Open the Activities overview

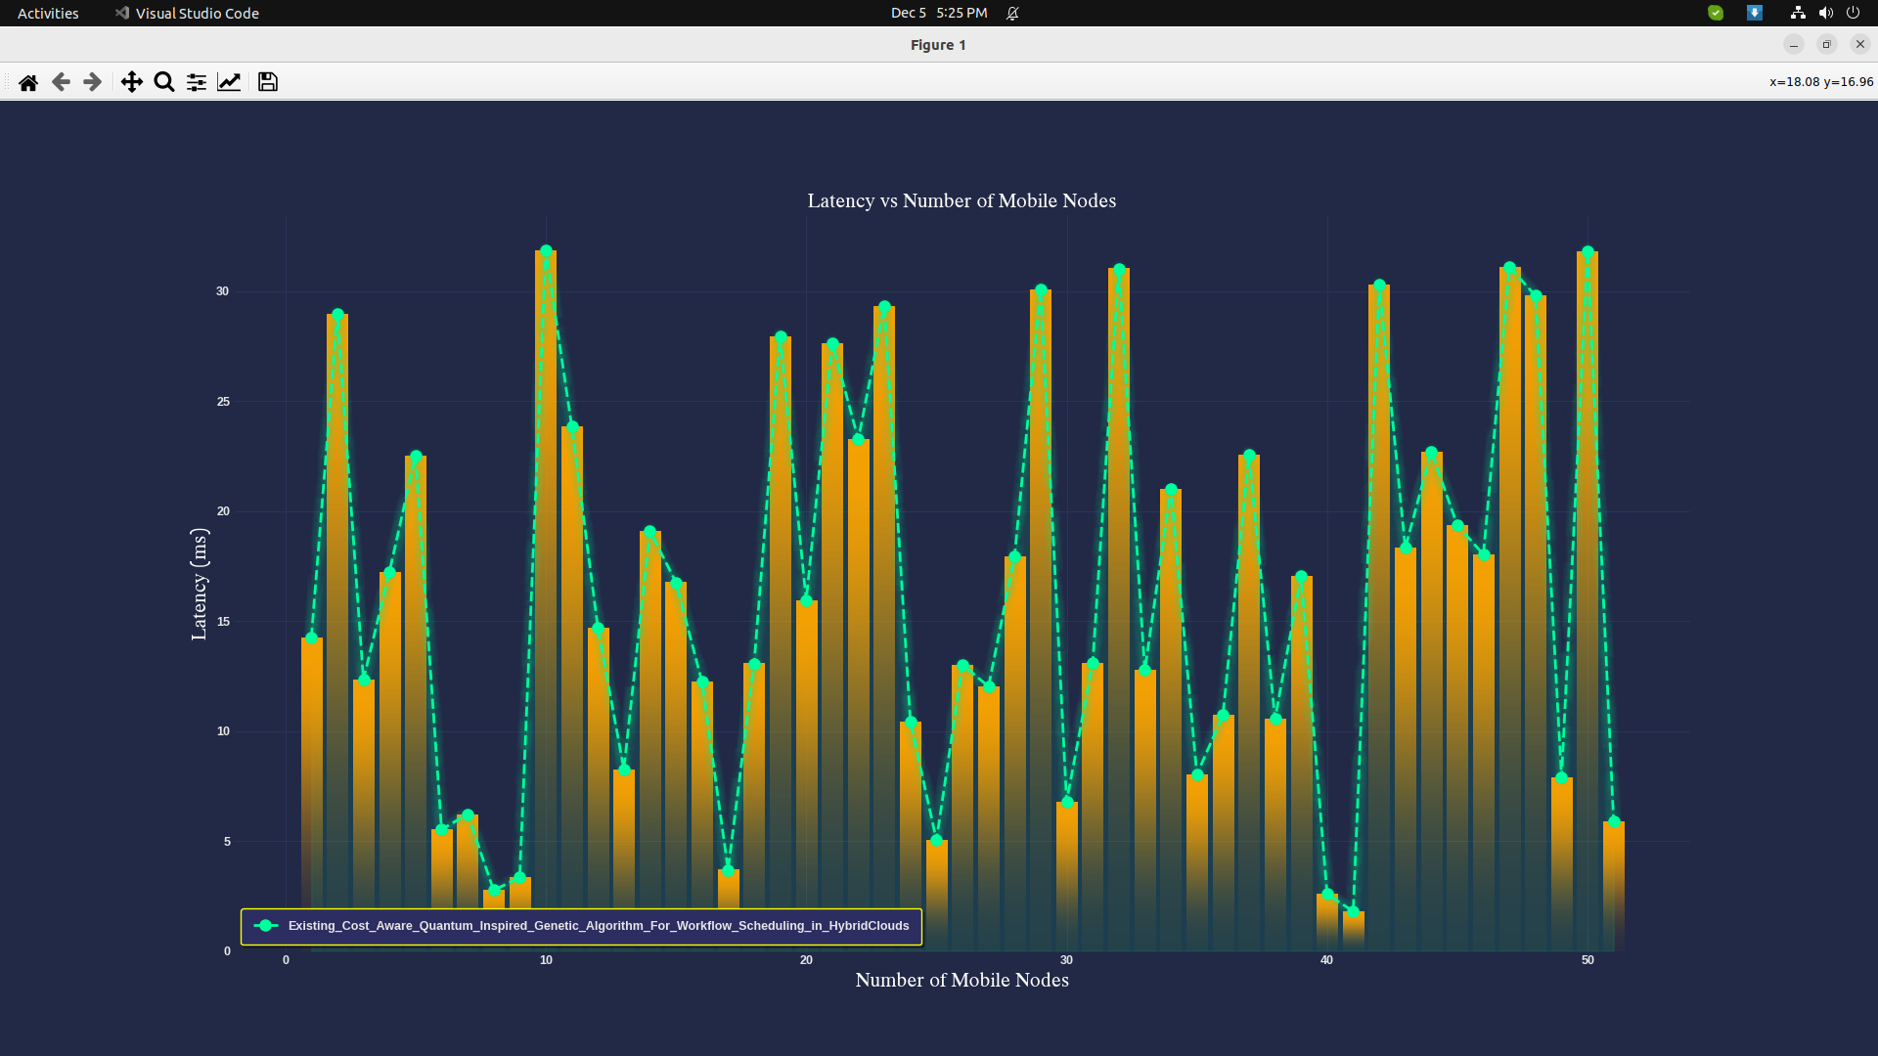coord(48,13)
